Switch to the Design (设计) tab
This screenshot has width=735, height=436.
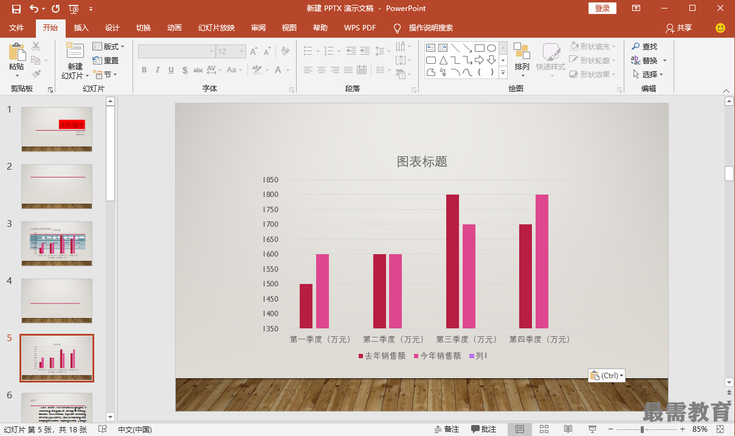tap(112, 28)
